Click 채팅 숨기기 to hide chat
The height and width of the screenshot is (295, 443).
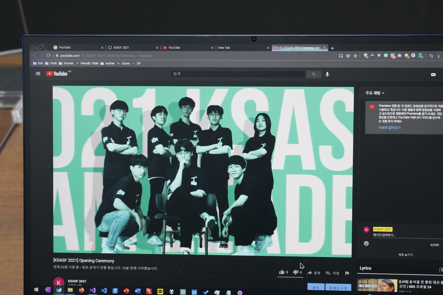[x=405, y=255]
